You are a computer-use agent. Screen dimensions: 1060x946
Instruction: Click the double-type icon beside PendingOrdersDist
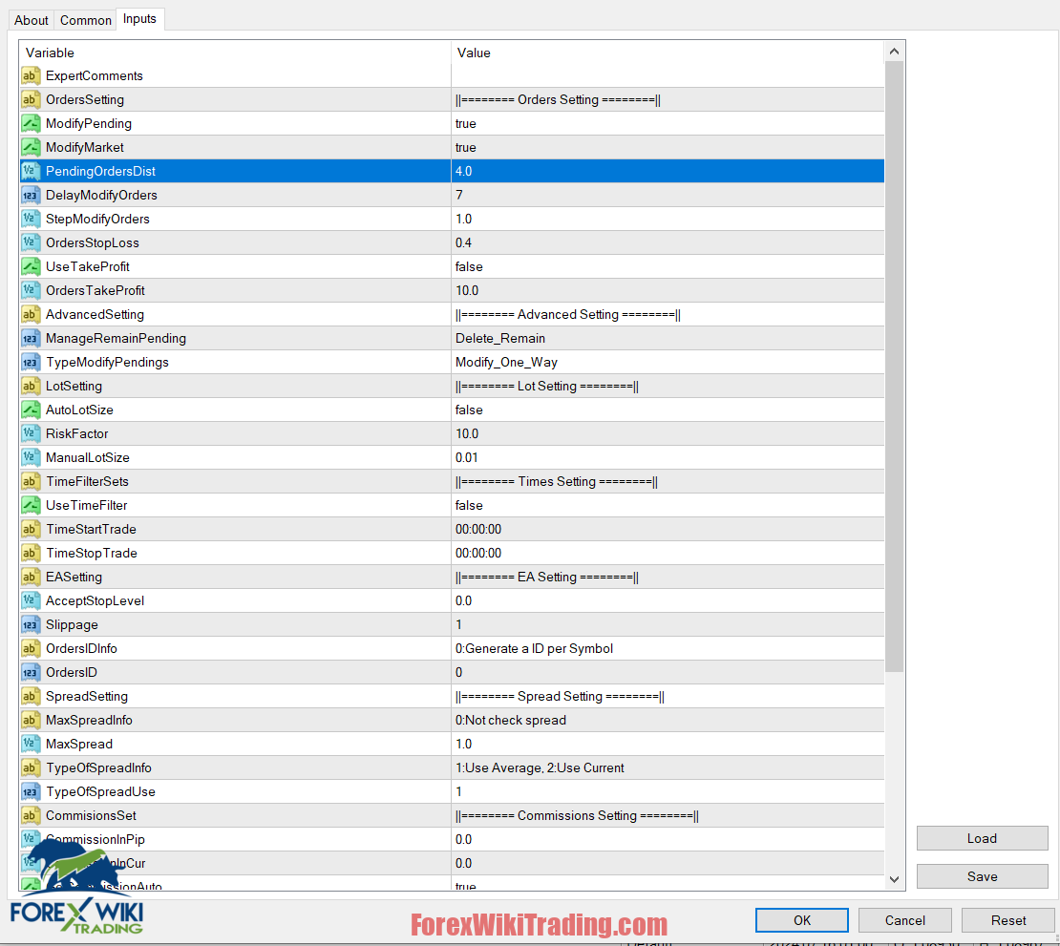[31, 171]
